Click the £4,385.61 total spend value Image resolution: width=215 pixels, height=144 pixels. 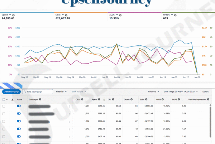pyautogui.click(x=8, y=18)
